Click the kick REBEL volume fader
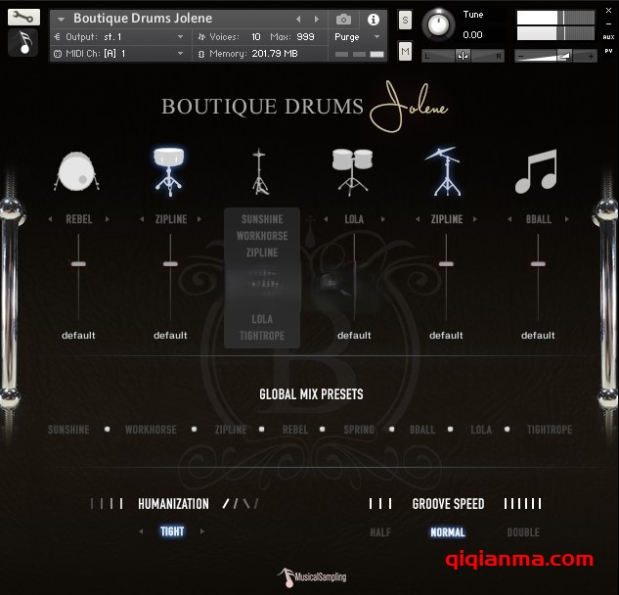 (78, 264)
